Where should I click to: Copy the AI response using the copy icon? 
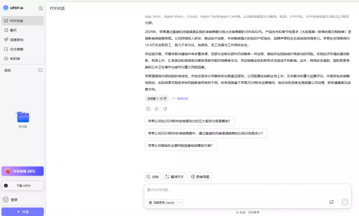point(148,109)
